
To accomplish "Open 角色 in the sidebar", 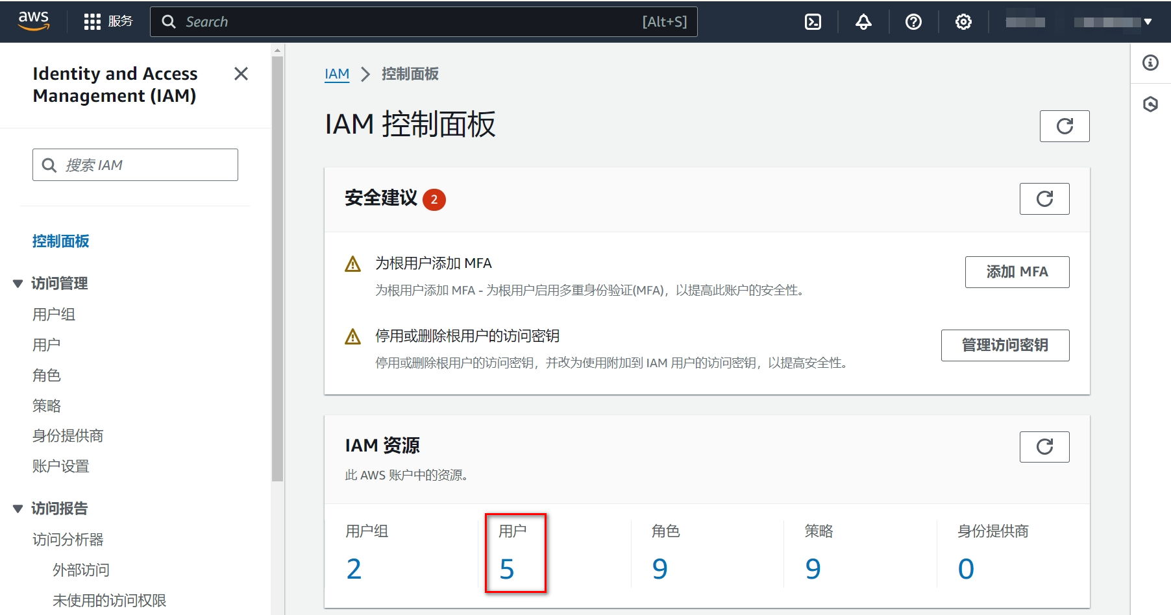I will 47,376.
